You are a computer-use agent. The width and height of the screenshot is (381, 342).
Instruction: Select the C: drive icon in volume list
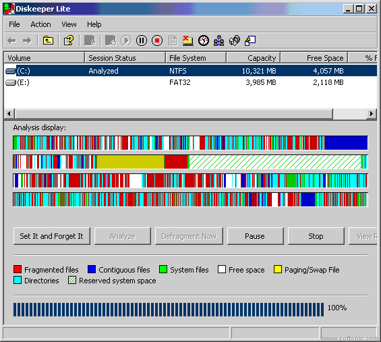(11, 71)
